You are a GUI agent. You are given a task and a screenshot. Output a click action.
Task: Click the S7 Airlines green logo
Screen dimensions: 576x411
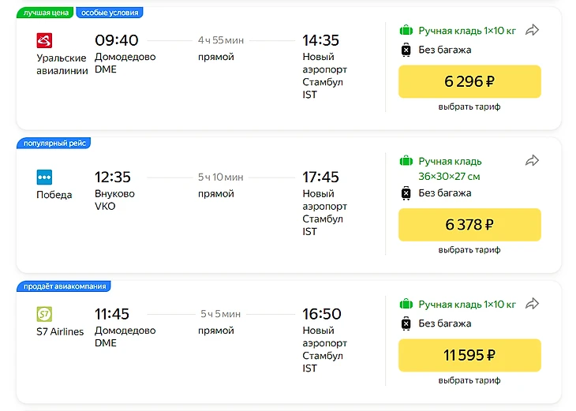point(44,314)
